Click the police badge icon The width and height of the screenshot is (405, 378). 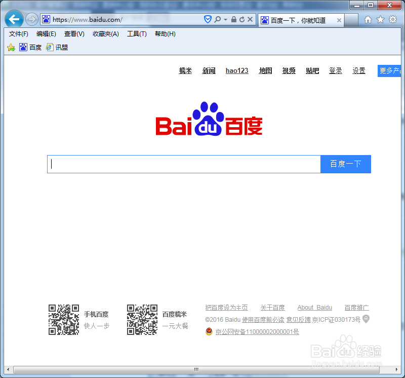[x=209, y=331]
